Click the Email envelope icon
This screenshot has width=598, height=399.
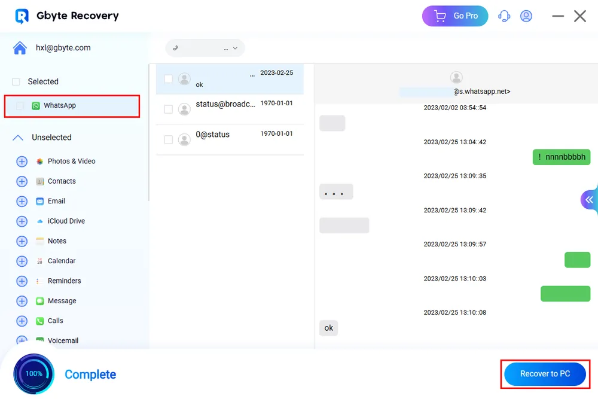pos(39,201)
